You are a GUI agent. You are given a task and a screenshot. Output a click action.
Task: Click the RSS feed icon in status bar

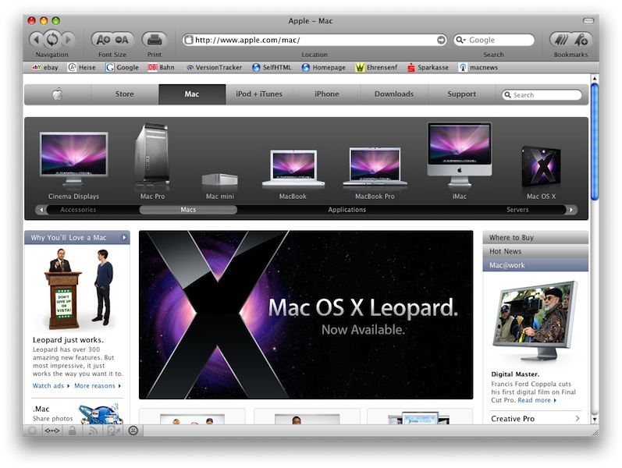(x=93, y=431)
